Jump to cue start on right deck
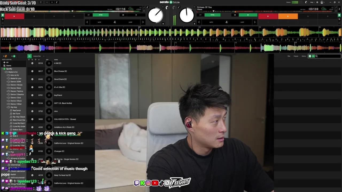Image resolution: width=342 pixels, height=192 pixels. [235, 15]
